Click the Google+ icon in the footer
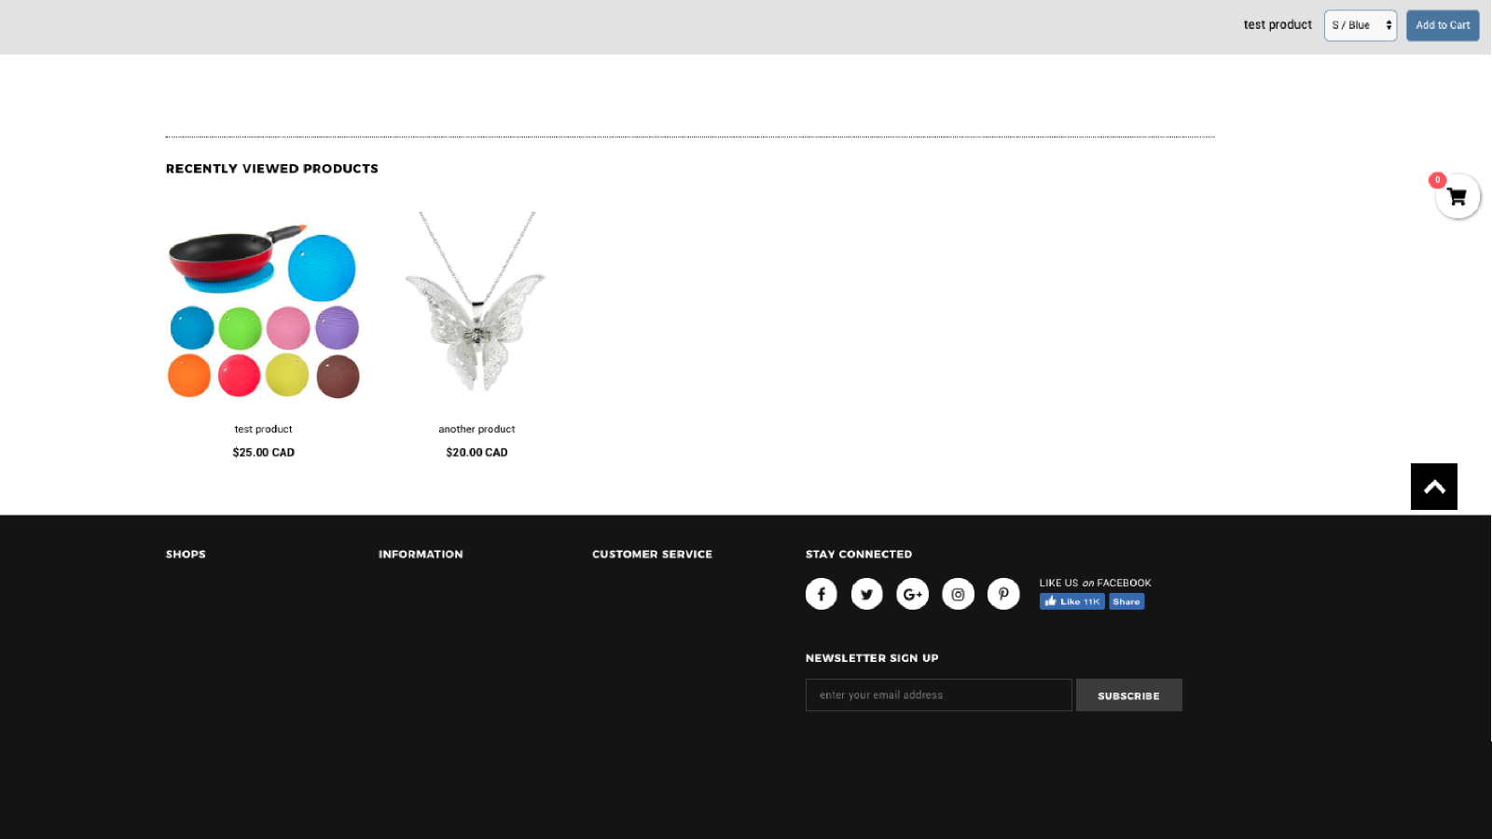The width and height of the screenshot is (1492, 839). point(912,593)
